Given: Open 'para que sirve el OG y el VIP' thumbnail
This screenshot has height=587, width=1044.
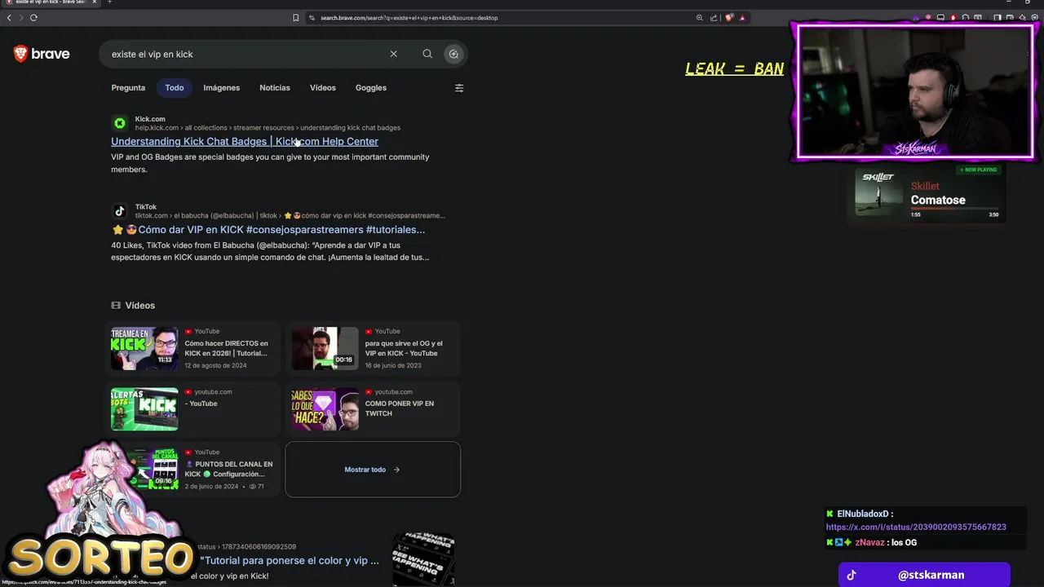Looking at the screenshot, I should [325, 348].
